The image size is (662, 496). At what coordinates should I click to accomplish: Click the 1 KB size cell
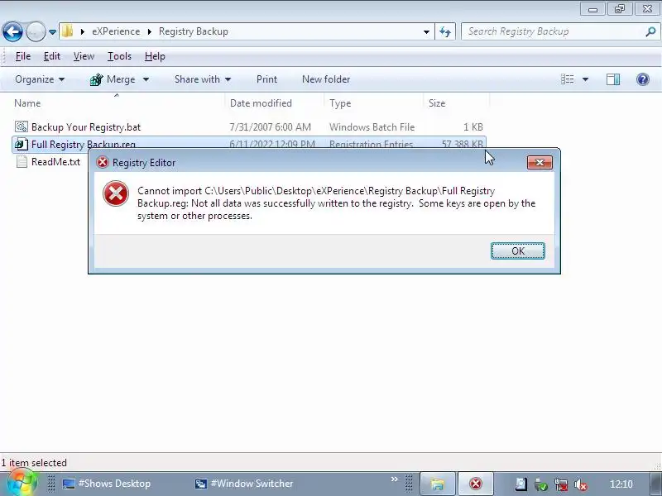(473, 127)
